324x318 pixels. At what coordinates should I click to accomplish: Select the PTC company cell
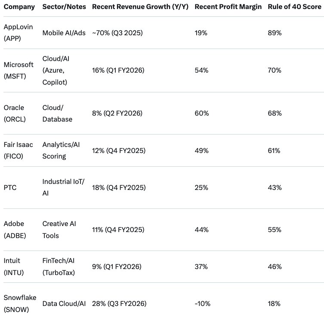[x=10, y=188]
